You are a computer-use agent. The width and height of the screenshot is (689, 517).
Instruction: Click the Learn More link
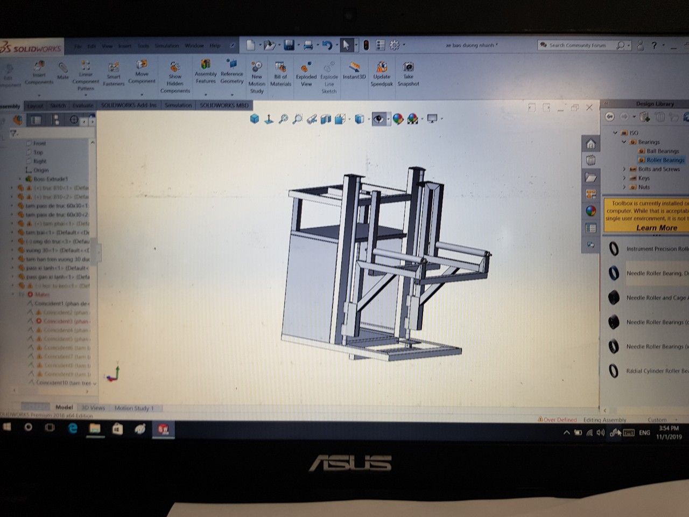click(x=656, y=228)
